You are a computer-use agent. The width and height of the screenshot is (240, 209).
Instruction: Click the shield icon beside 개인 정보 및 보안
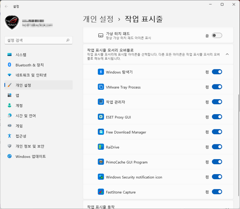9,146
